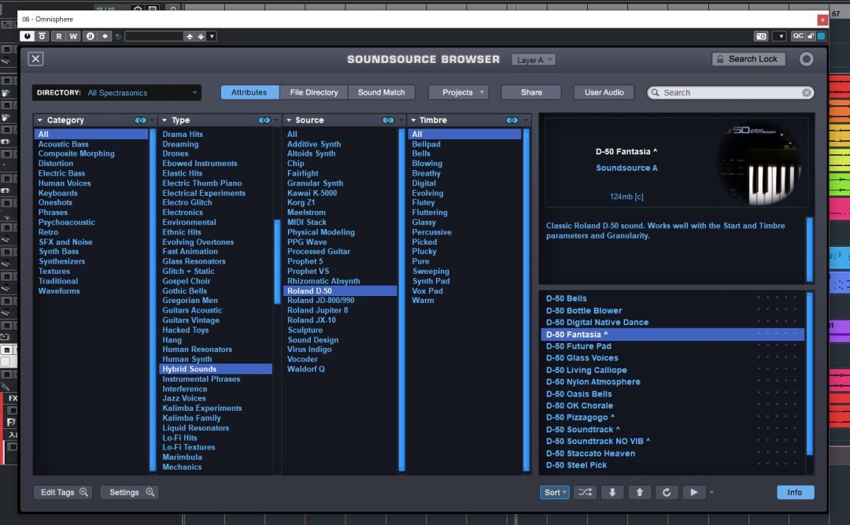This screenshot has height=525, width=850.
Task: Load the previous preset with up arrow
Action: tap(190, 36)
